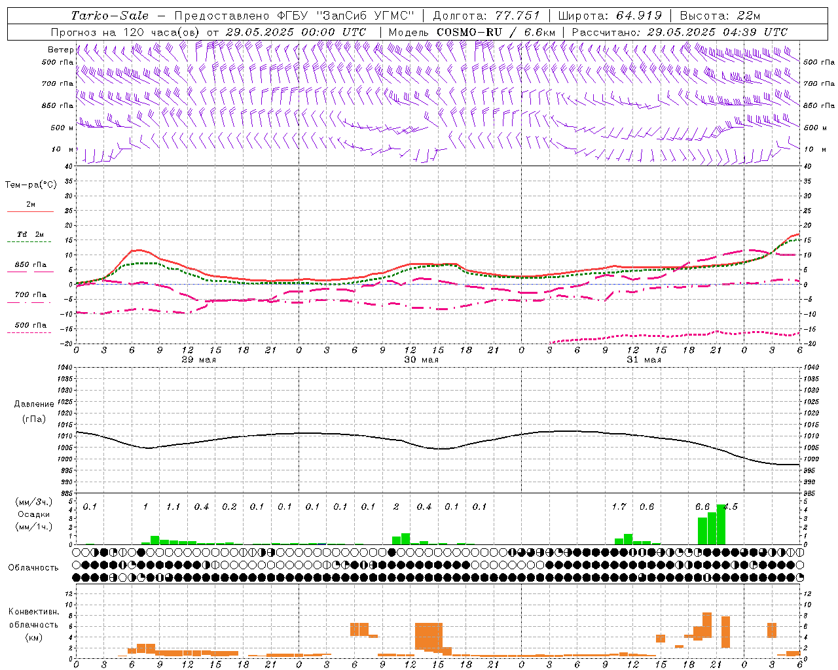This screenshot has width=838, height=670.
Task: Click 'Рассчитано: 29.05.2025 04:39 UTC' timestamp
Action: [680, 32]
